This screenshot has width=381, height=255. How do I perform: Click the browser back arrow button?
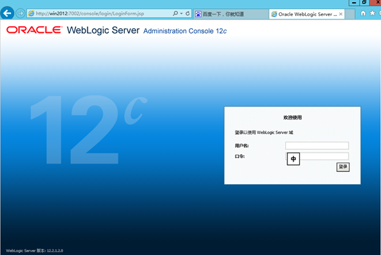[x=7, y=13]
